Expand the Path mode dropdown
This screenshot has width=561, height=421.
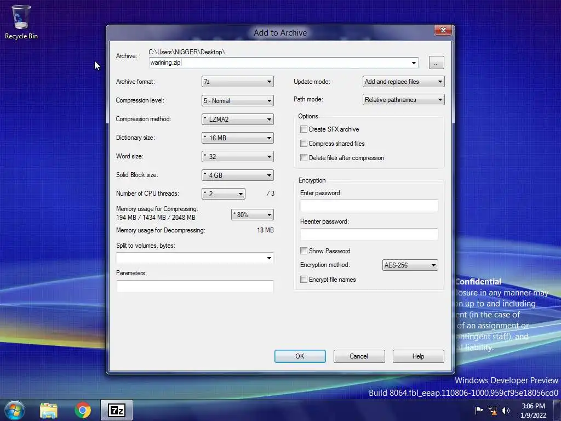pyautogui.click(x=404, y=100)
